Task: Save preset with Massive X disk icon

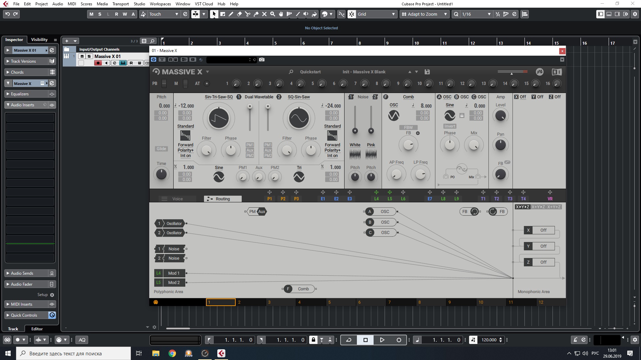Action: tap(427, 72)
